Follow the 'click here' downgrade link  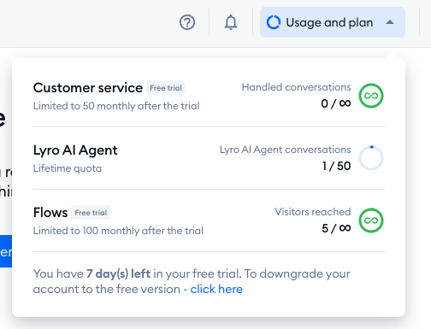point(216,289)
